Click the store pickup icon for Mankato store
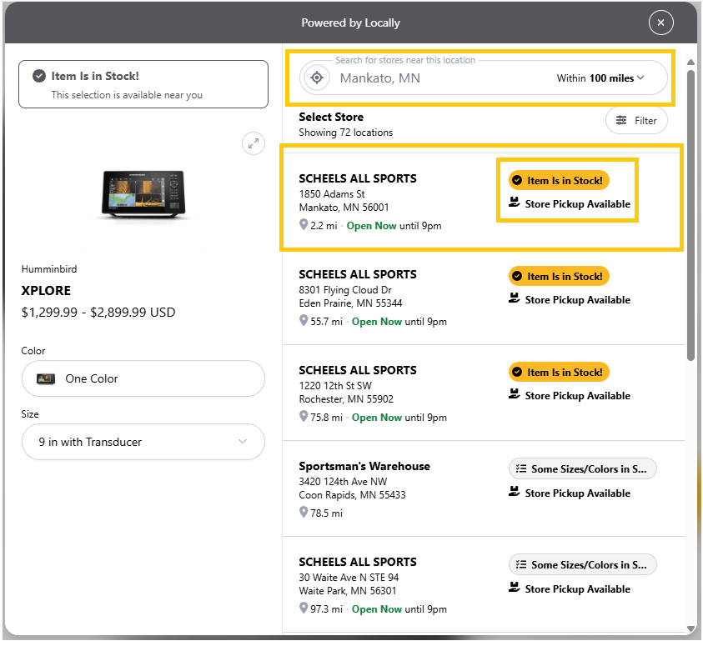Viewport: 703px width, 646px height. click(x=515, y=203)
